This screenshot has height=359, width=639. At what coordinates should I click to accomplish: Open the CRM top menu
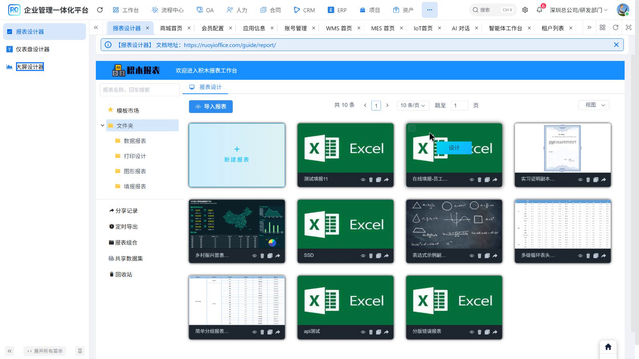tap(304, 10)
